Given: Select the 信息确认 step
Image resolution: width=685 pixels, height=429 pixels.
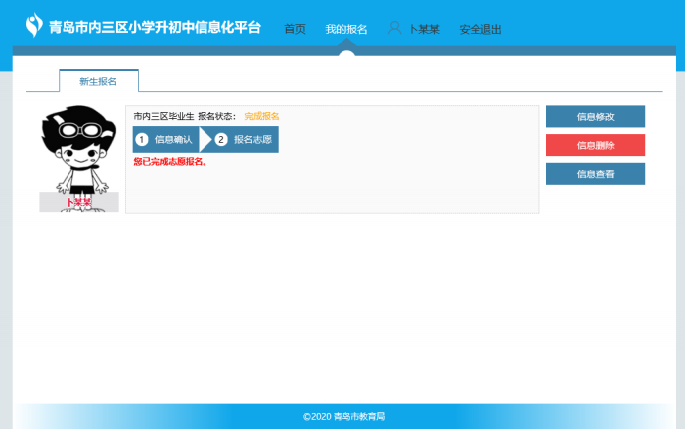Looking at the screenshot, I should coord(173,139).
